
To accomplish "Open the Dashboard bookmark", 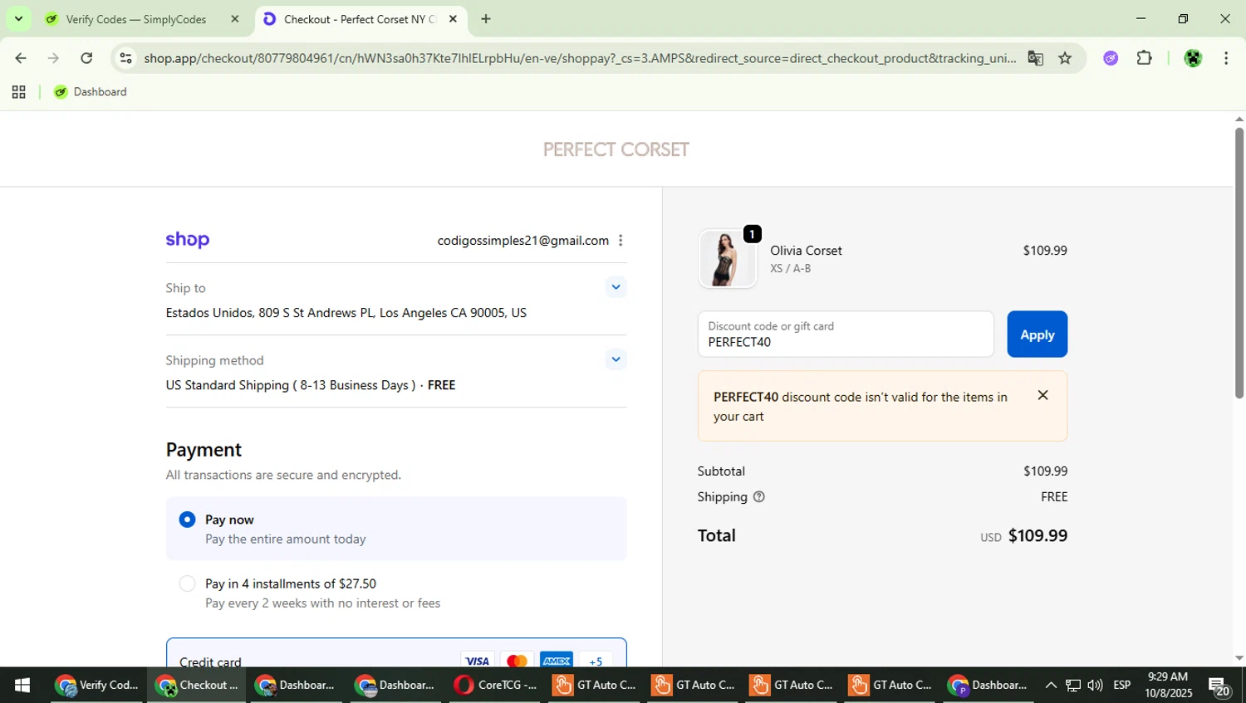I will (91, 92).
